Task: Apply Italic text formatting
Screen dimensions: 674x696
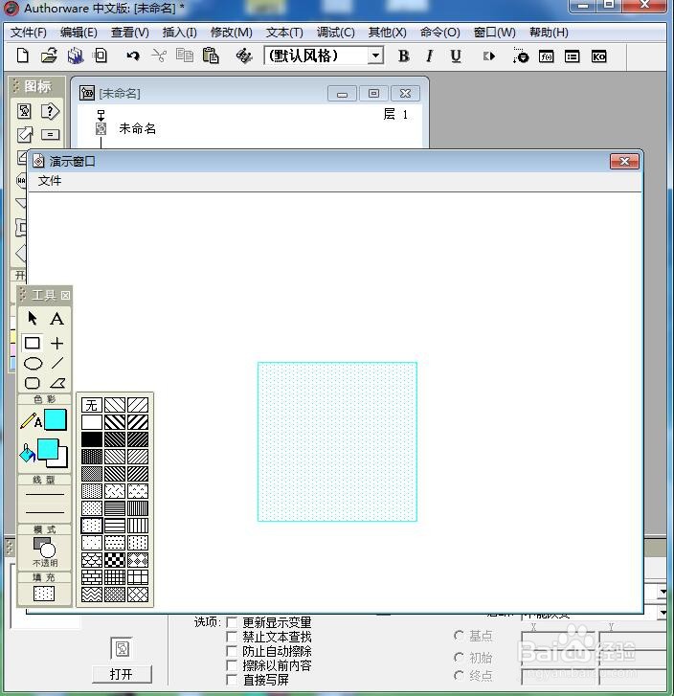Action: click(429, 56)
